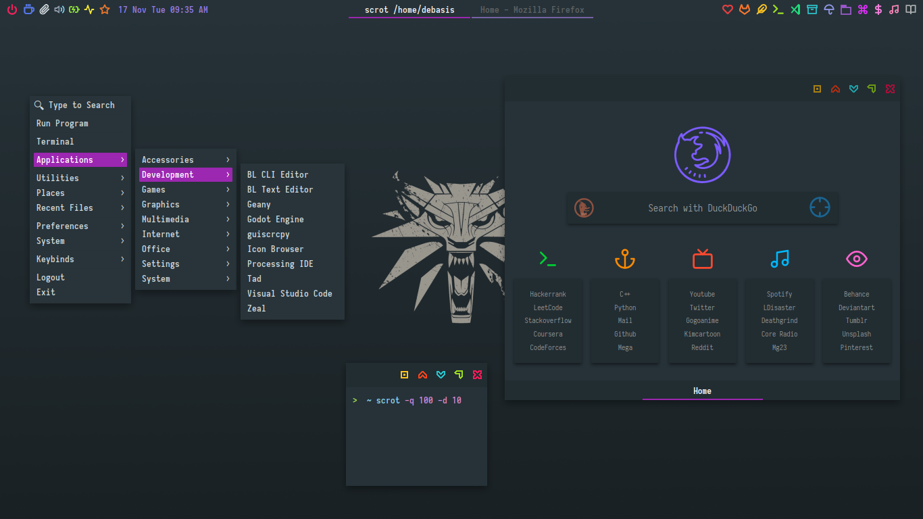Viewport: 923px width, 519px height.
Task: Click the yellow activity pulse icon
Action: [89, 9]
